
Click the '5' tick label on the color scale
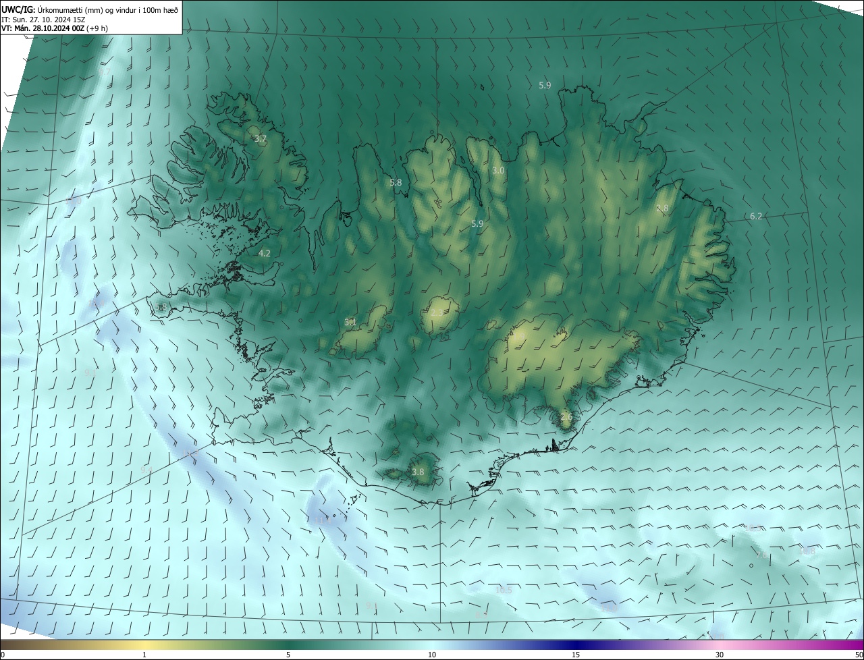[288, 655]
